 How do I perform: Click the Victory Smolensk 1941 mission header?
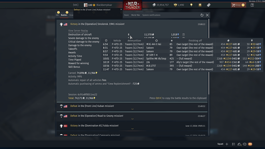point(97,24)
